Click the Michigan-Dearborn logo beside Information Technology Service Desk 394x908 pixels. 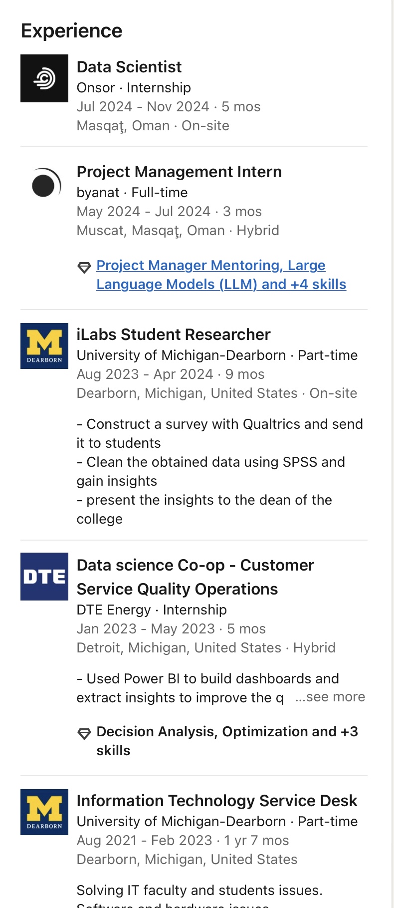[x=44, y=812]
